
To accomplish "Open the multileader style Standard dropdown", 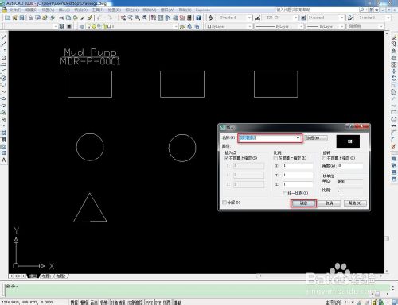I will pos(388,17).
